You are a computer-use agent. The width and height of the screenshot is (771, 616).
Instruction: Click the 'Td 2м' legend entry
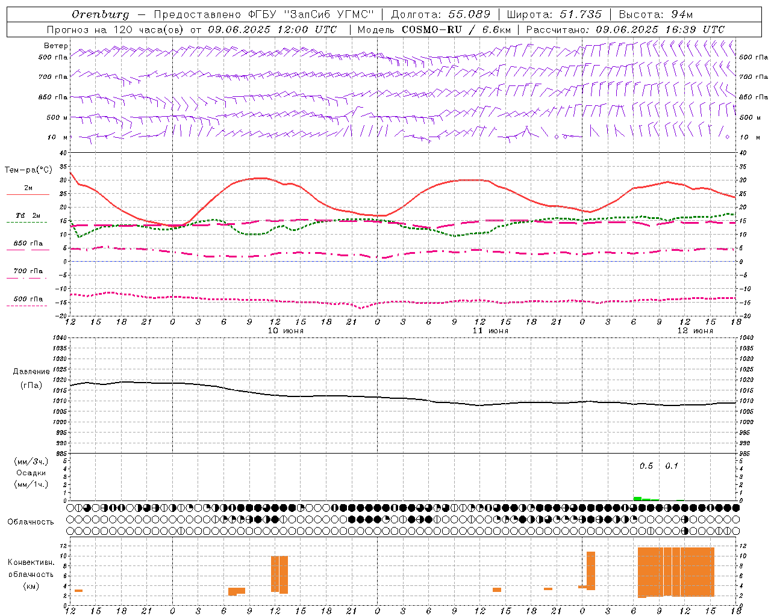coord(28,215)
